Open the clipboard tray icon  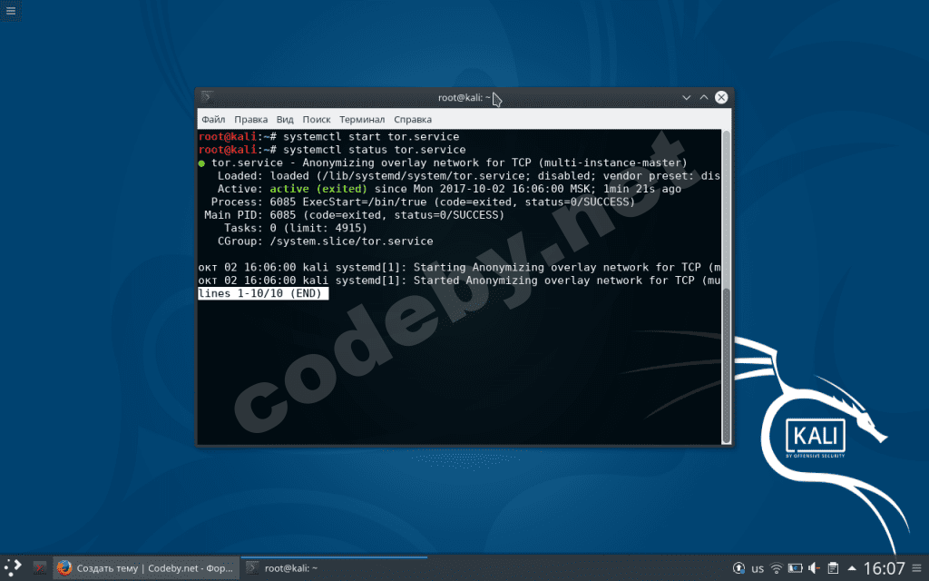tap(833, 568)
